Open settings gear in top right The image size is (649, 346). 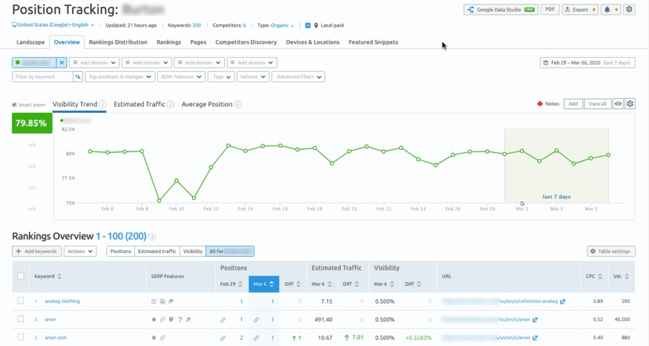click(629, 10)
